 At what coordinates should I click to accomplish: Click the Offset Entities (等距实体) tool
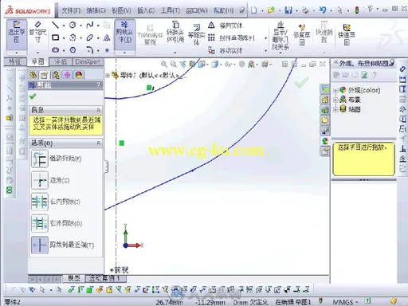click(x=197, y=34)
